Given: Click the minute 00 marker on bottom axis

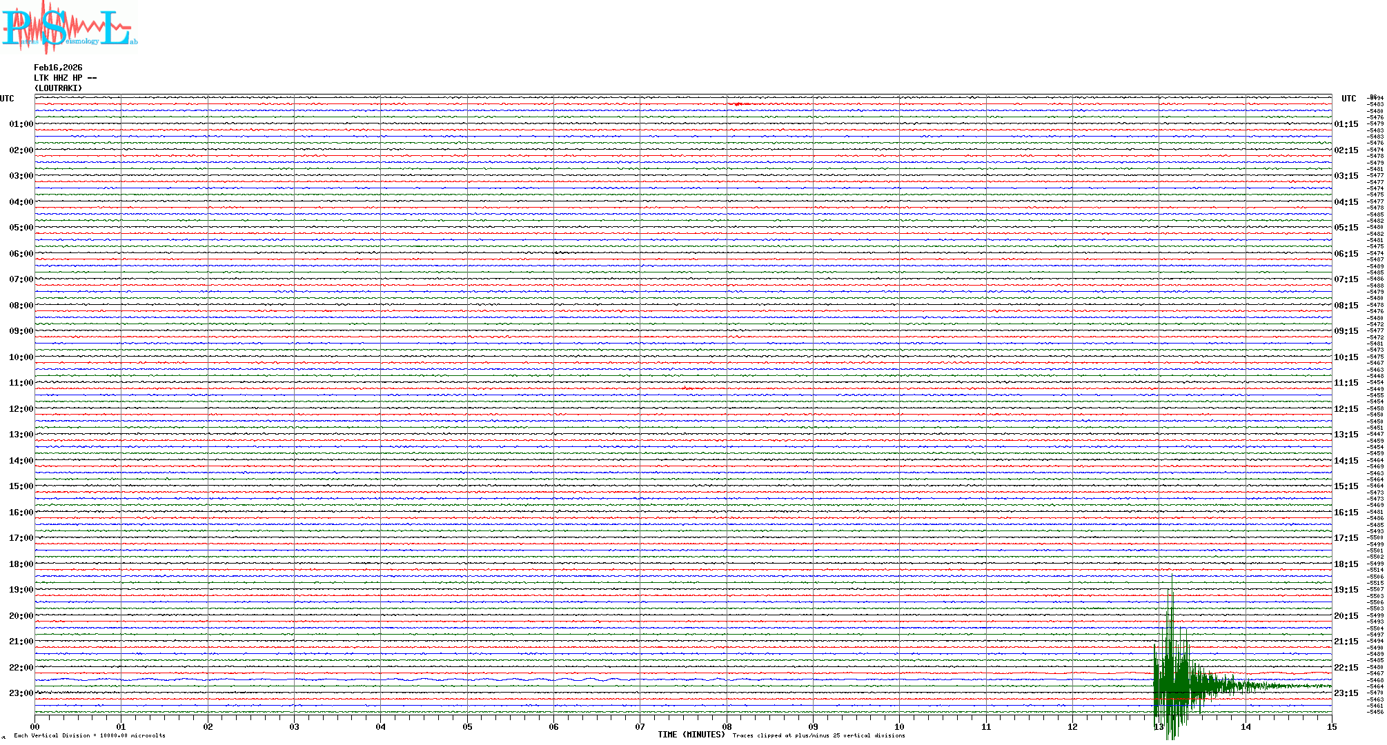Looking at the screenshot, I should 35,727.
